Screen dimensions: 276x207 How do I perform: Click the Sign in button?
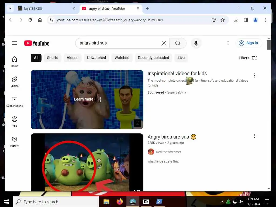(x=248, y=43)
